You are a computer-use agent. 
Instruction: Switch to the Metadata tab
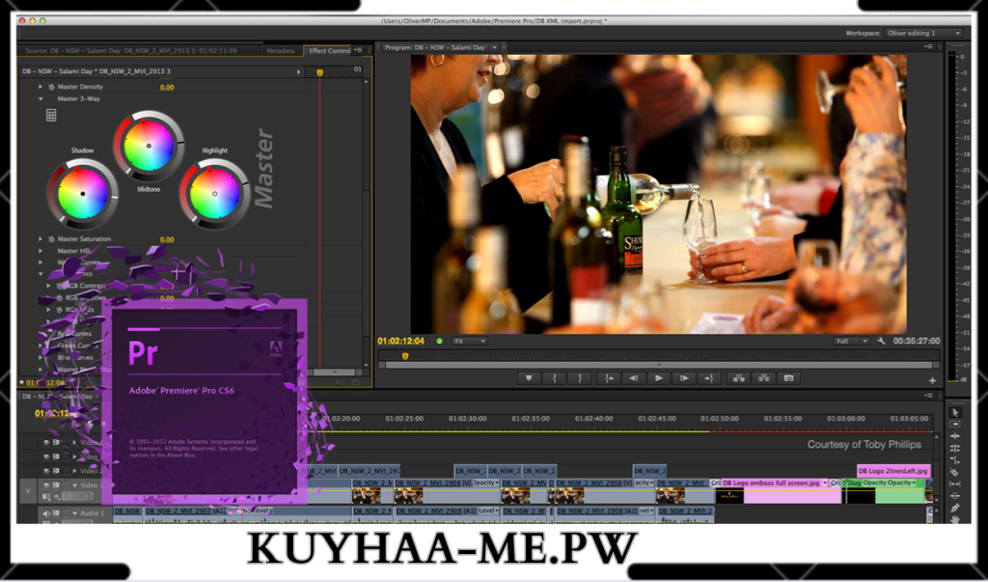(x=281, y=50)
